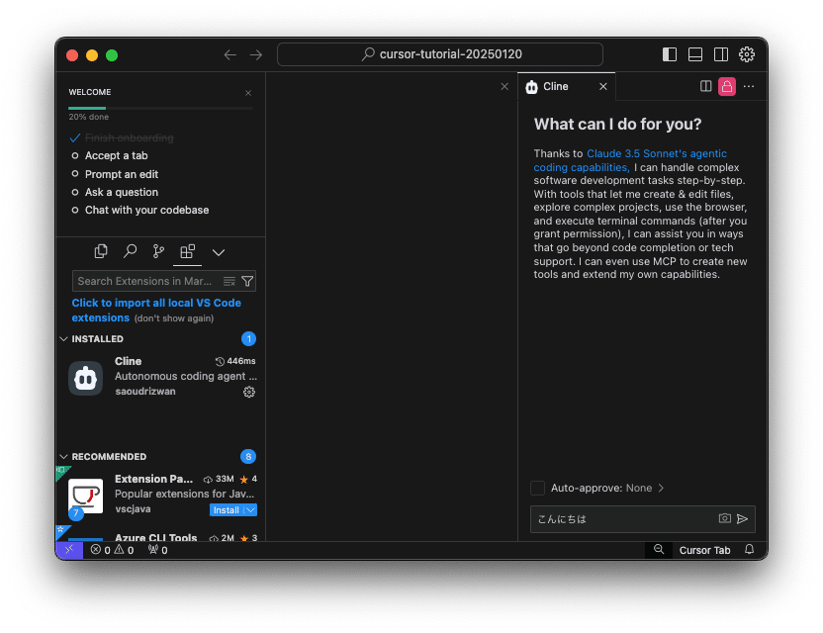Click import all local VS Code extensions
This screenshot has height=633, width=823.
pyautogui.click(x=156, y=311)
